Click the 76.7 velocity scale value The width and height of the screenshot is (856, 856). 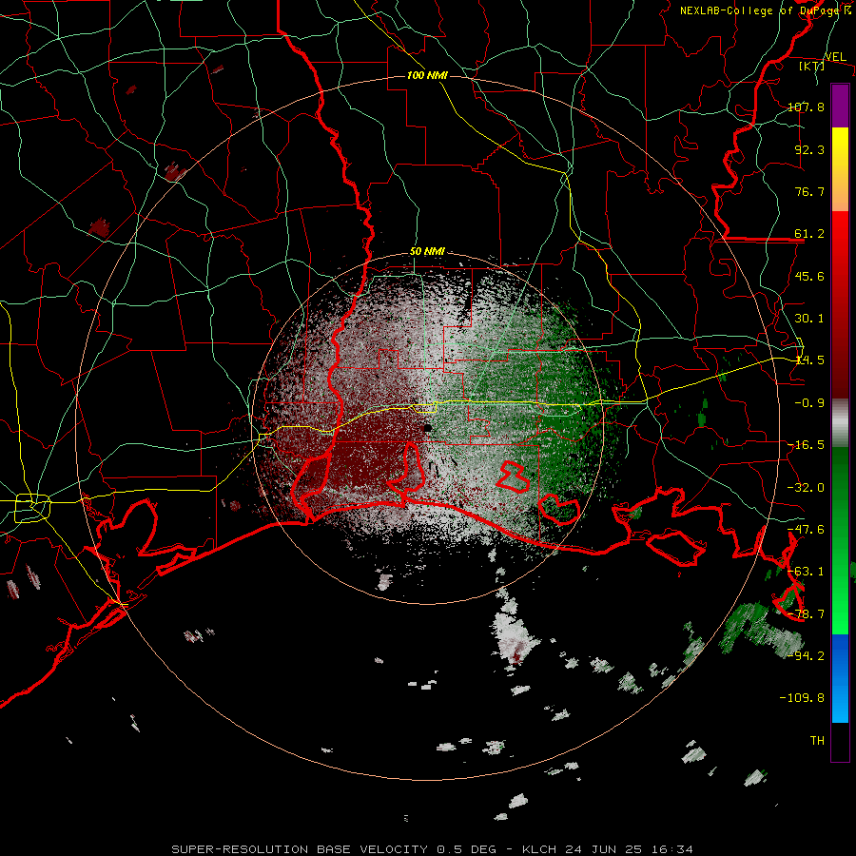(809, 191)
